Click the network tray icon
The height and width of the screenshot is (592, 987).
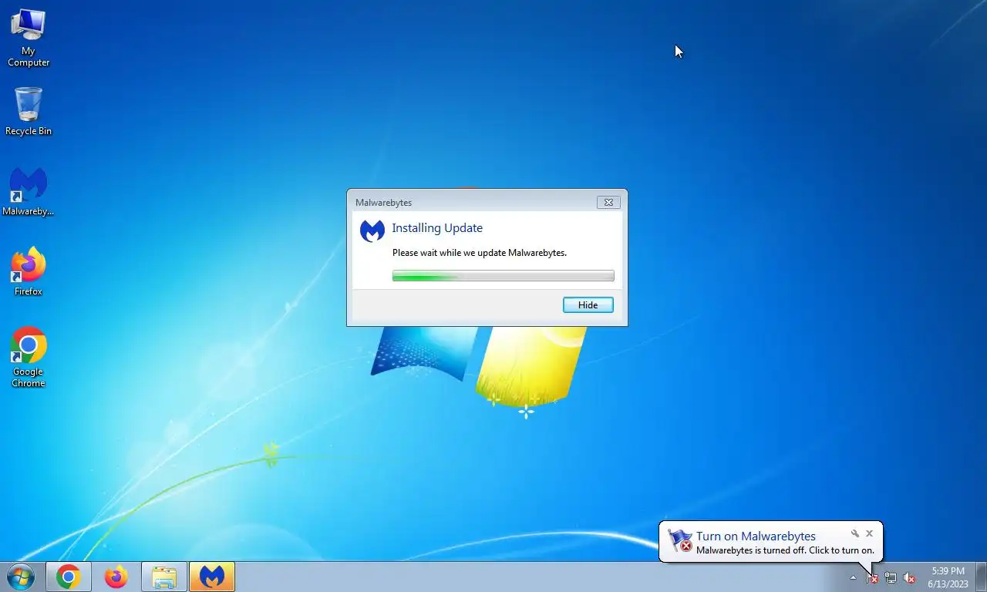tap(891, 577)
